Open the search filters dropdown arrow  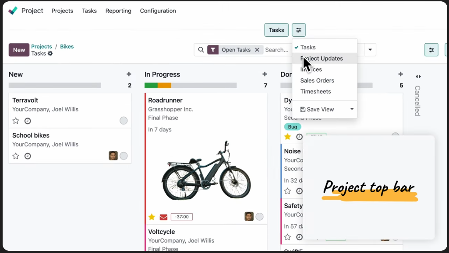pos(370,49)
